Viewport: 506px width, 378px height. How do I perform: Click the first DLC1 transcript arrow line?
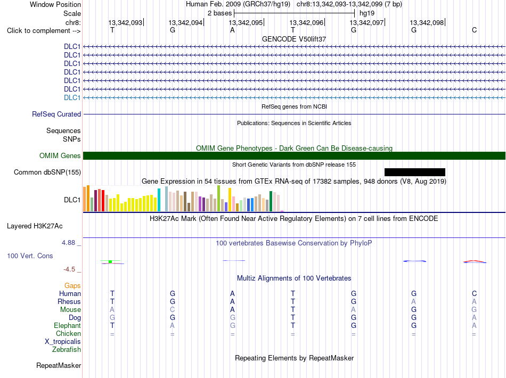pyautogui.click(x=294, y=47)
